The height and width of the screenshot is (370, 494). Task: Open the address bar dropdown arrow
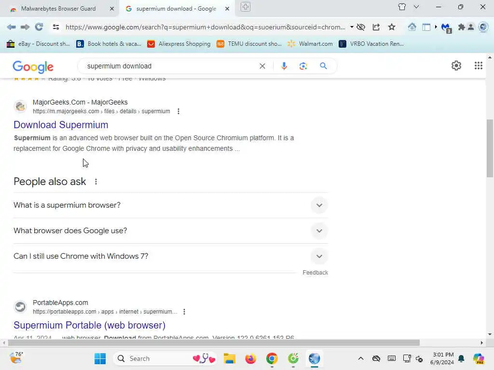pos(352,27)
